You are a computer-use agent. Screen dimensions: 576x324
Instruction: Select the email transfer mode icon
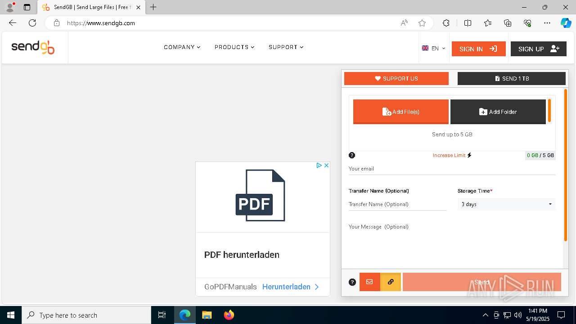click(x=370, y=282)
